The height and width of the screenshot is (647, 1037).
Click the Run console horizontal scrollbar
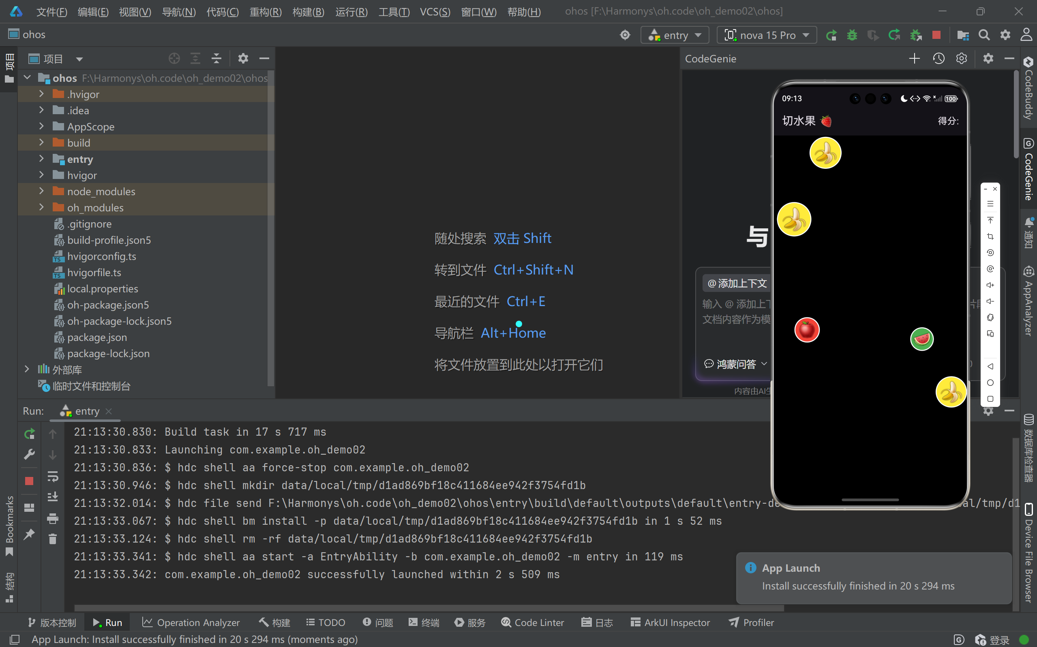429,608
